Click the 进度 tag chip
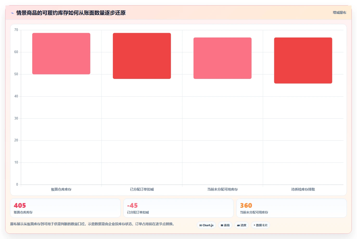 pyautogui.click(x=242, y=225)
